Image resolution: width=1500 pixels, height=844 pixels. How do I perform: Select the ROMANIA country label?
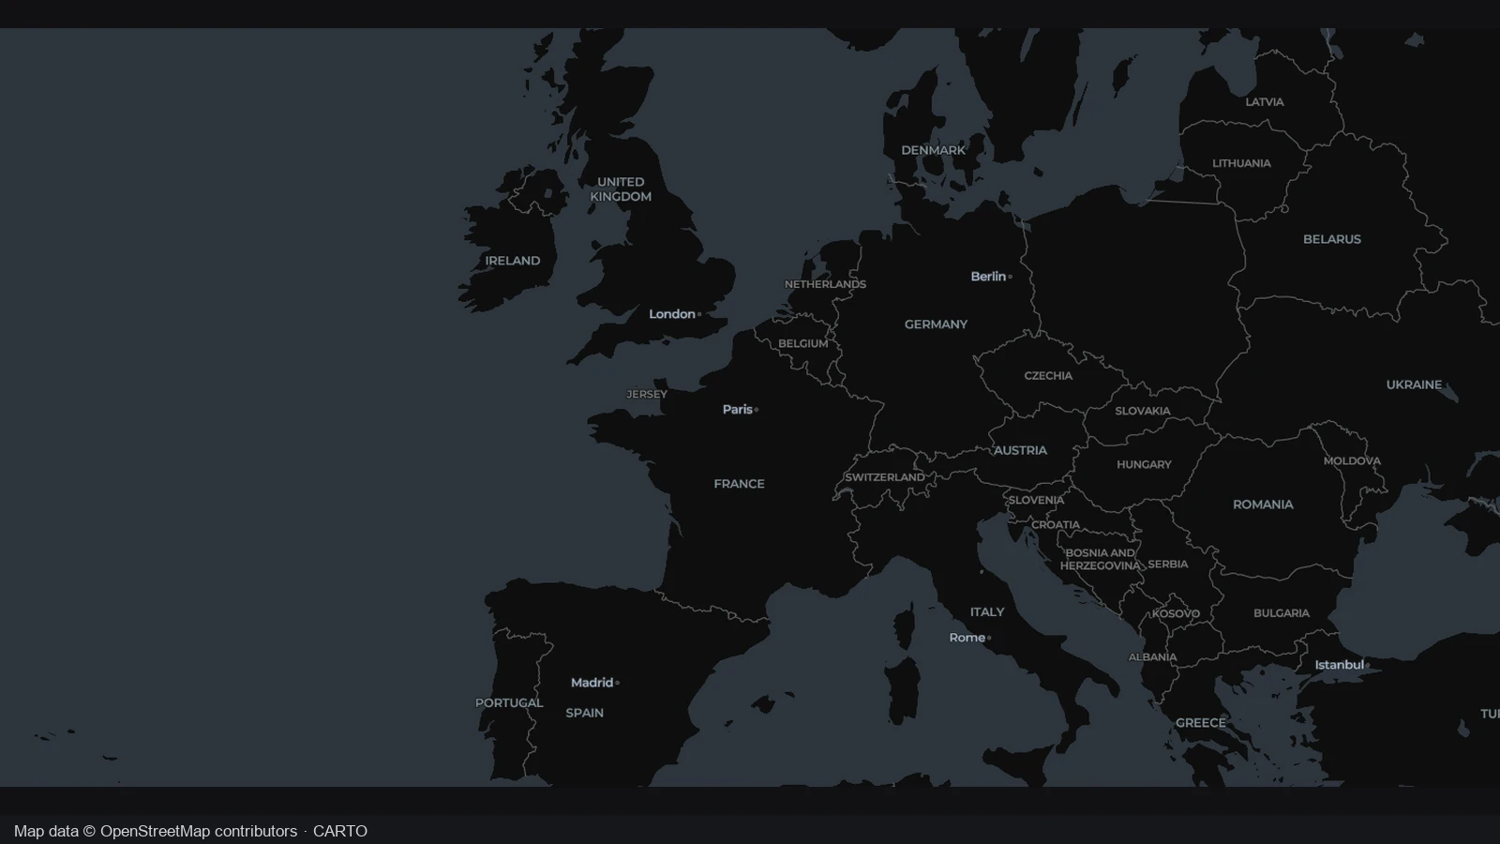click(x=1263, y=505)
